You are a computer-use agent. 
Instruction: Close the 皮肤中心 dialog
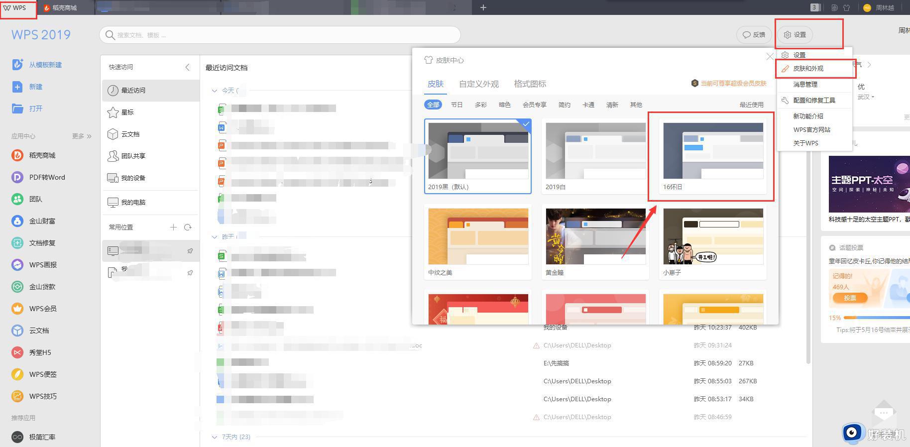(x=770, y=56)
